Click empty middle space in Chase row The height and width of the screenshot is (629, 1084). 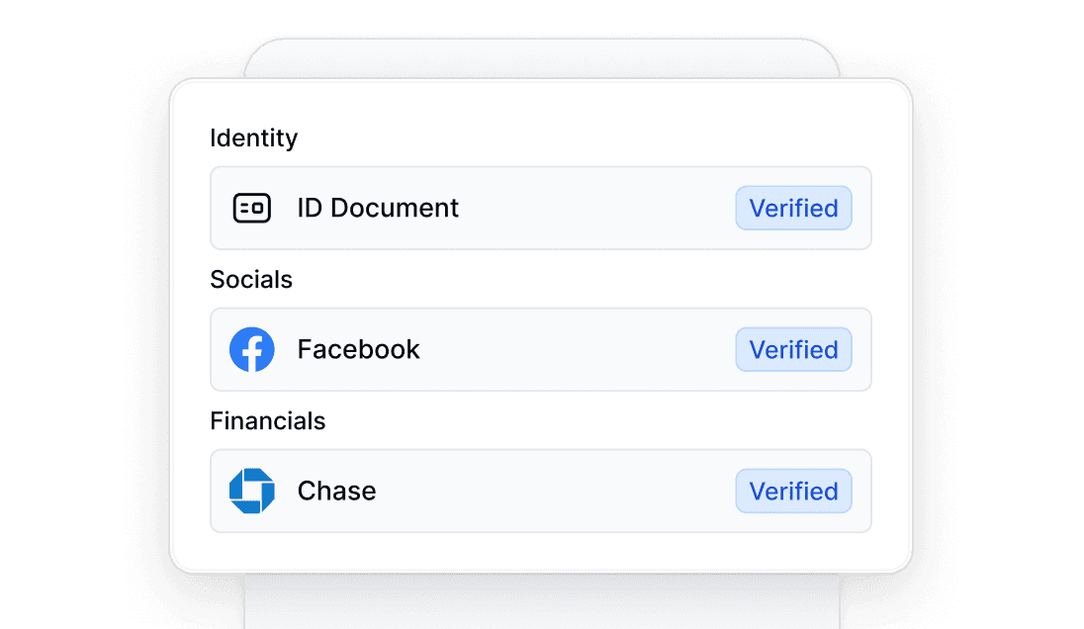[x=554, y=491]
